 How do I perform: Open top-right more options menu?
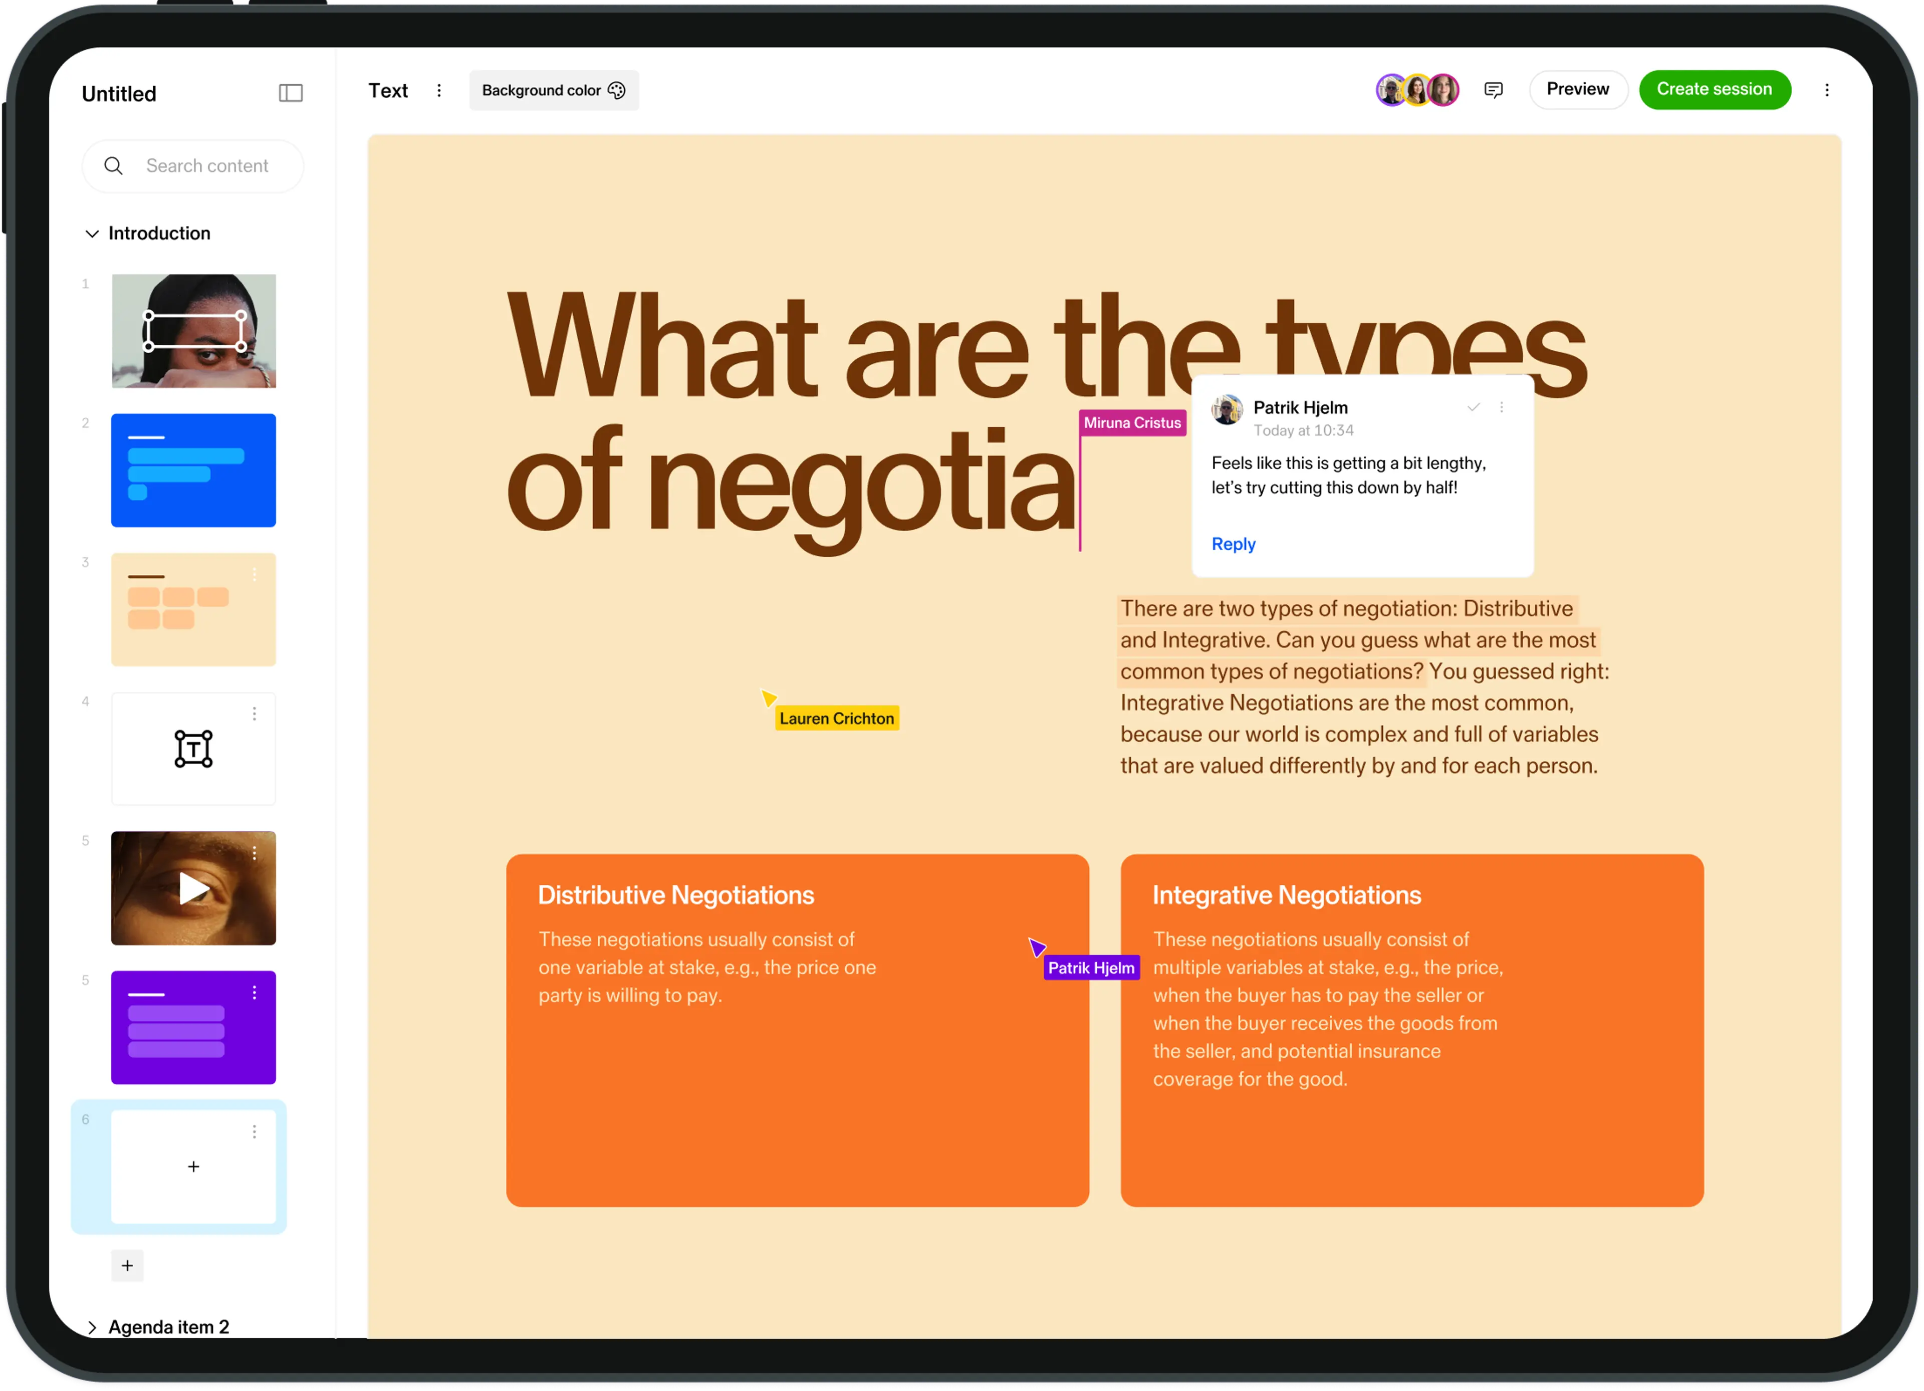[x=1826, y=90]
